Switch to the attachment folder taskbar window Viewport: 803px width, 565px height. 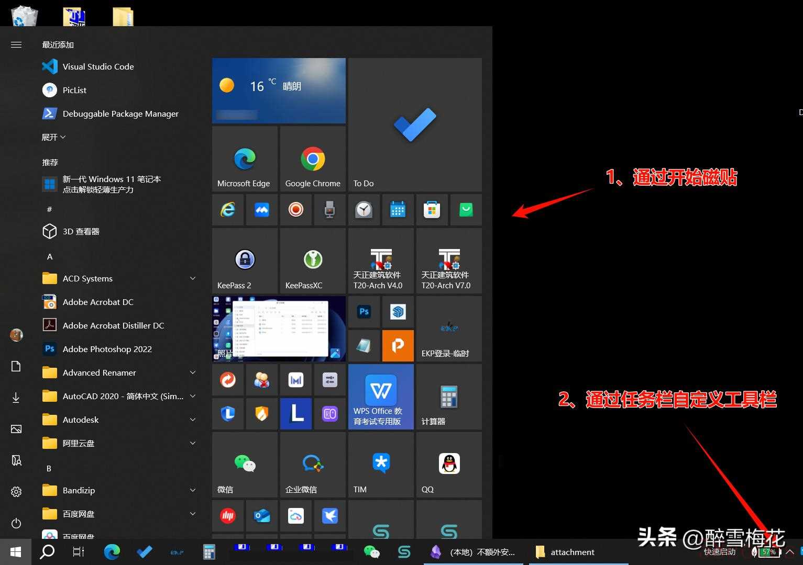click(x=579, y=552)
